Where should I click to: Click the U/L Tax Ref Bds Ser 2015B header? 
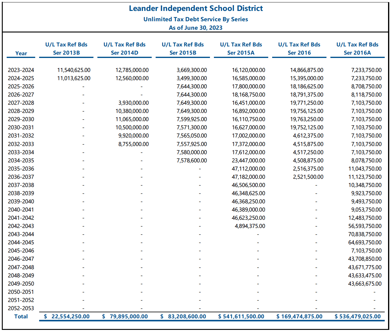[183, 49]
